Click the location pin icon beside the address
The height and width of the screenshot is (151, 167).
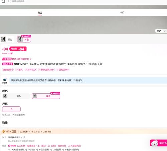(24, 137)
